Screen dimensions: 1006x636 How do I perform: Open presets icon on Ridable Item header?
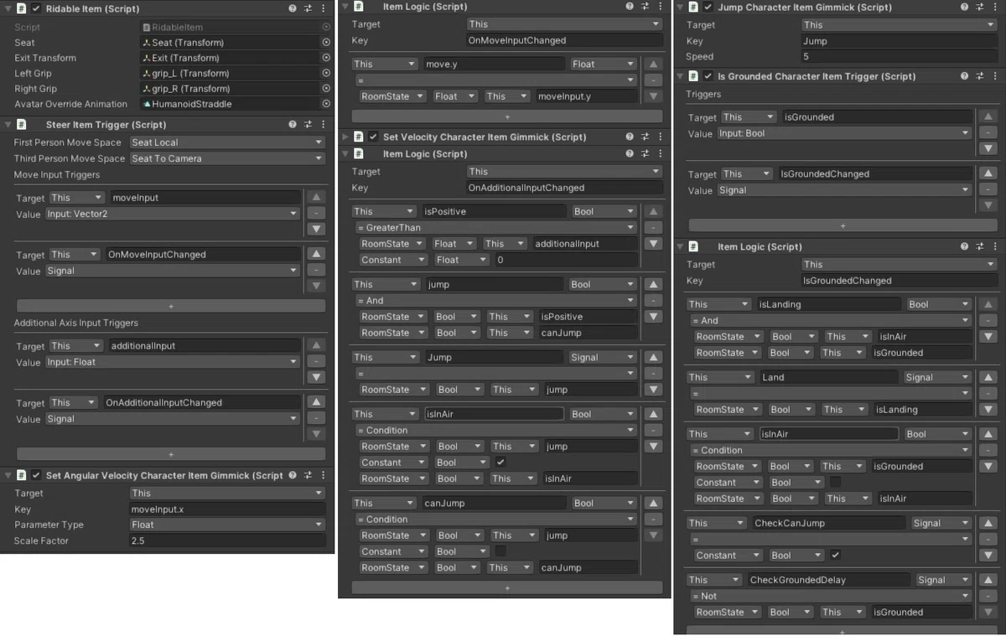308,8
